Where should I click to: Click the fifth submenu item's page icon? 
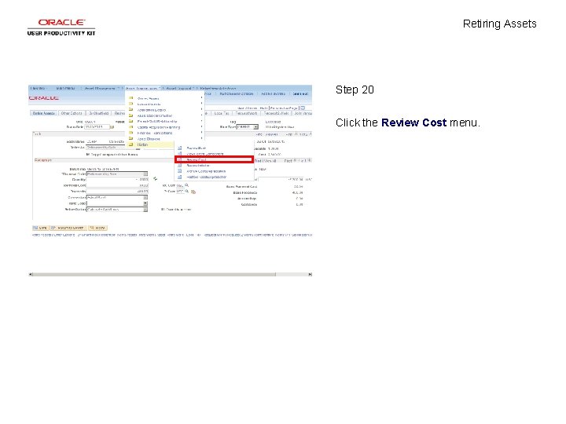coord(179,171)
